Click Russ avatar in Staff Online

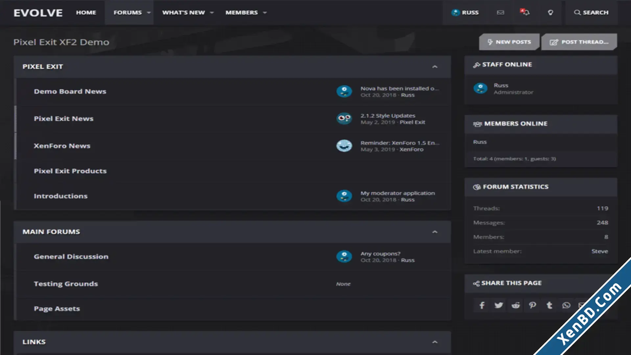point(480,88)
